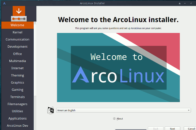This screenshot has height=130, width=196.
Task: Click the title bar keep-above arrow icon
Action: (180, 3)
